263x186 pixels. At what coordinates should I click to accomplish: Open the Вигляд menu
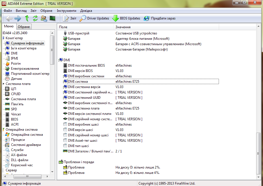click(x=21, y=11)
